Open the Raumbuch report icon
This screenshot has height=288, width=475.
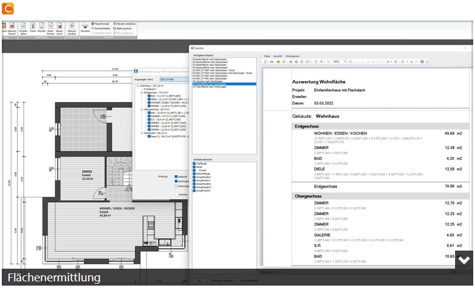(59, 28)
